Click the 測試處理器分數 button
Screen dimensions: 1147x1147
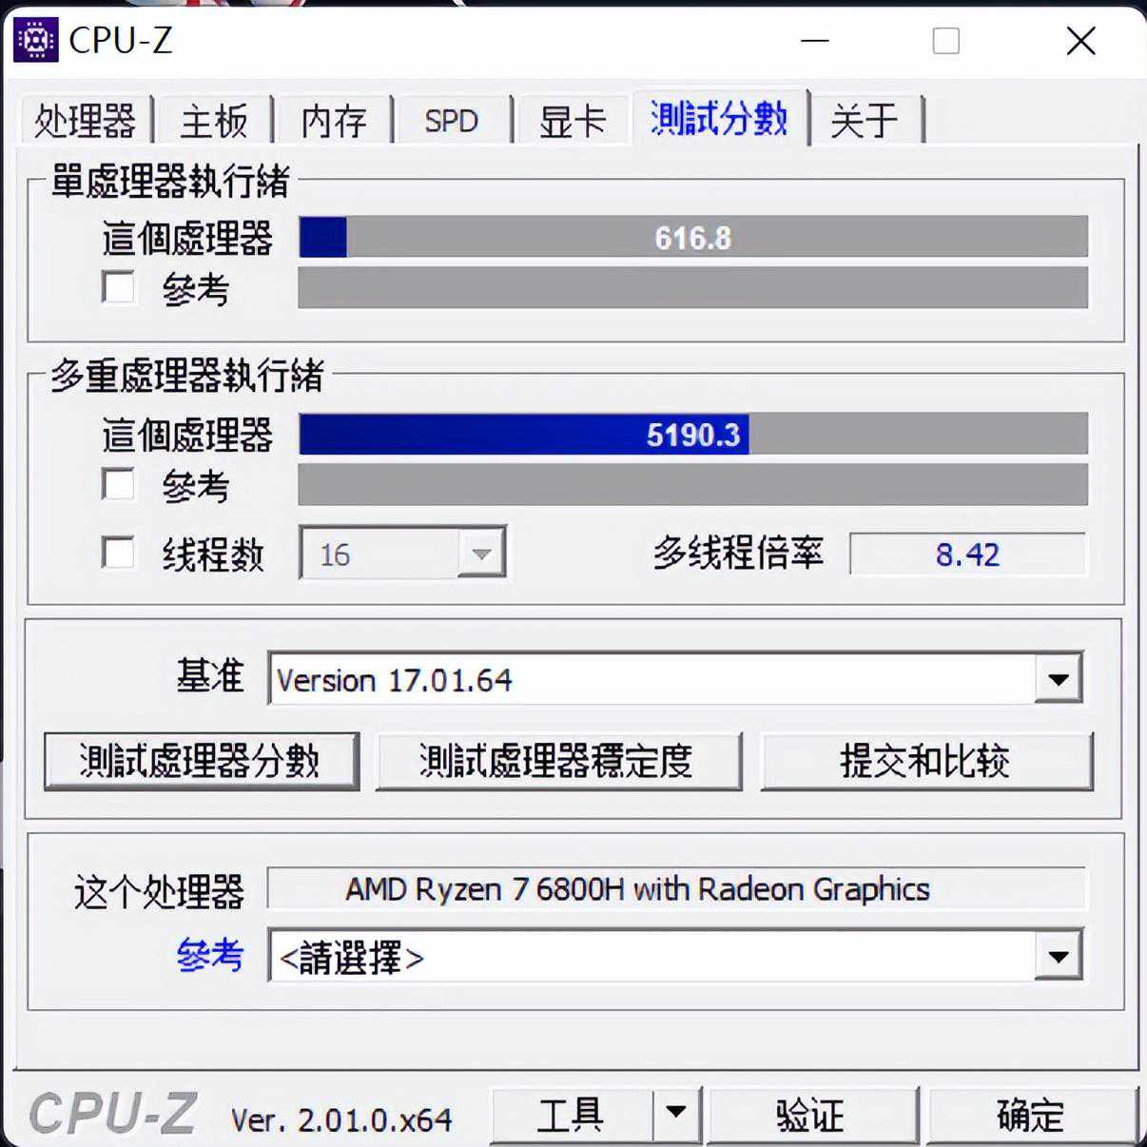tap(202, 761)
